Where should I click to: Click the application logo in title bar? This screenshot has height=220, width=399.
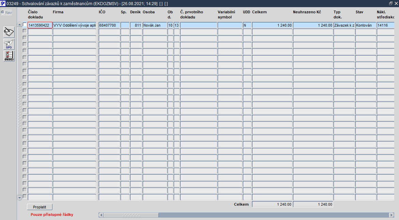[x=3, y=3]
